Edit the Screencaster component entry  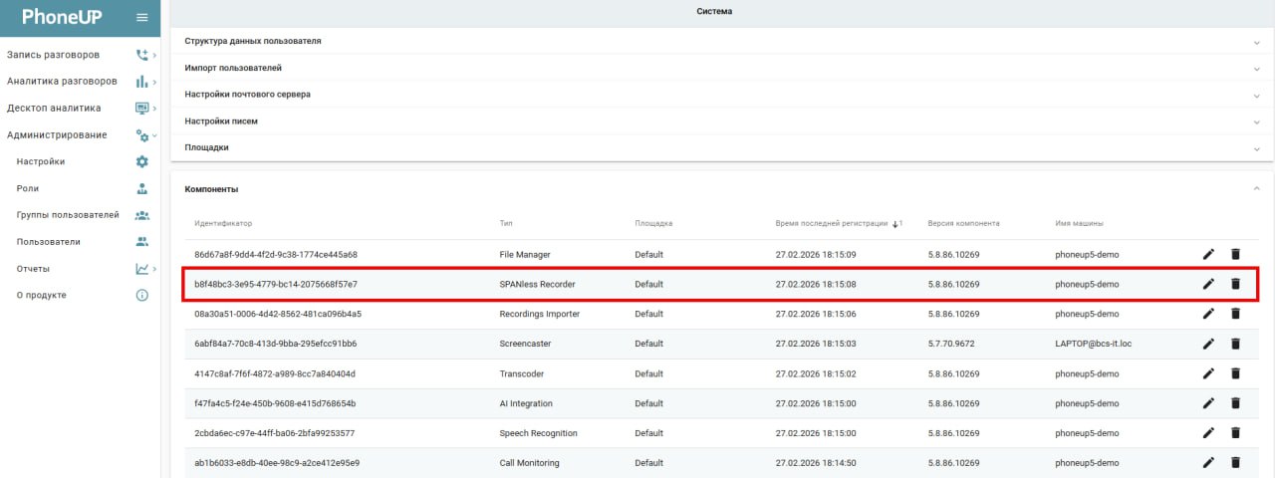pyautogui.click(x=1208, y=344)
